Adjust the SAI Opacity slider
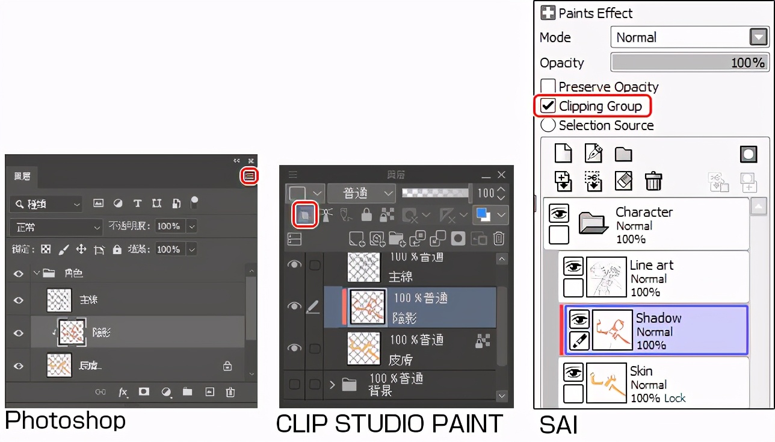775x442 pixels. tap(690, 63)
